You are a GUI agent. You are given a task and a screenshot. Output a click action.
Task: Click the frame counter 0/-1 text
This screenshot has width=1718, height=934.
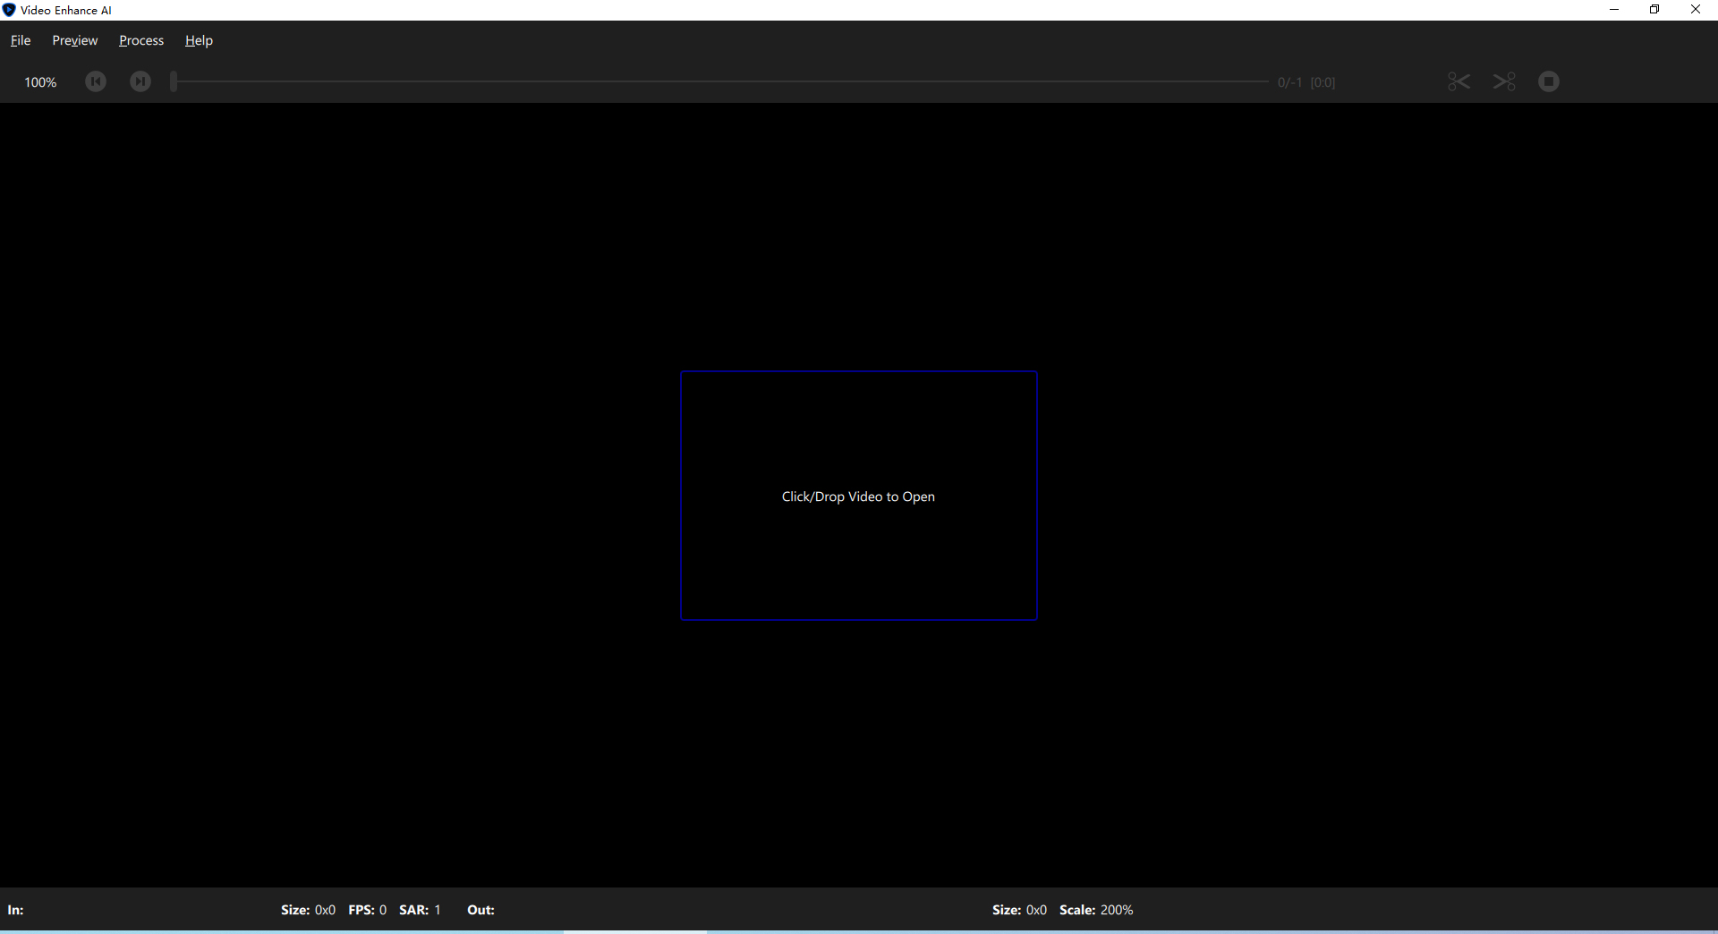[x=1290, y=82]
